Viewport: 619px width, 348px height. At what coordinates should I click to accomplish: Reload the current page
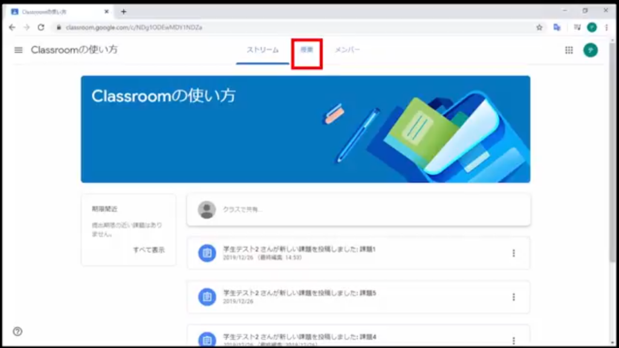click(41, 27)
